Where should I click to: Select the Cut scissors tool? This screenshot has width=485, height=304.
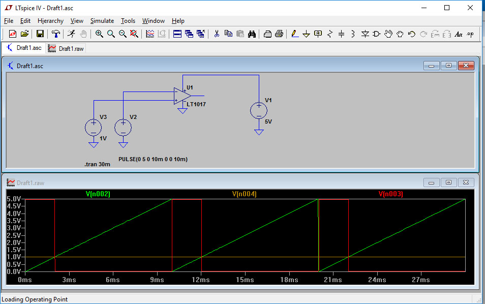[217, 34]
